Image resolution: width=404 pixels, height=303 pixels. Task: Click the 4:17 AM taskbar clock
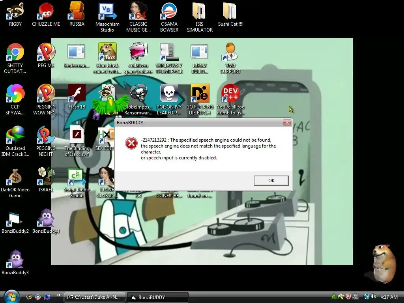(x=389, y=297)
